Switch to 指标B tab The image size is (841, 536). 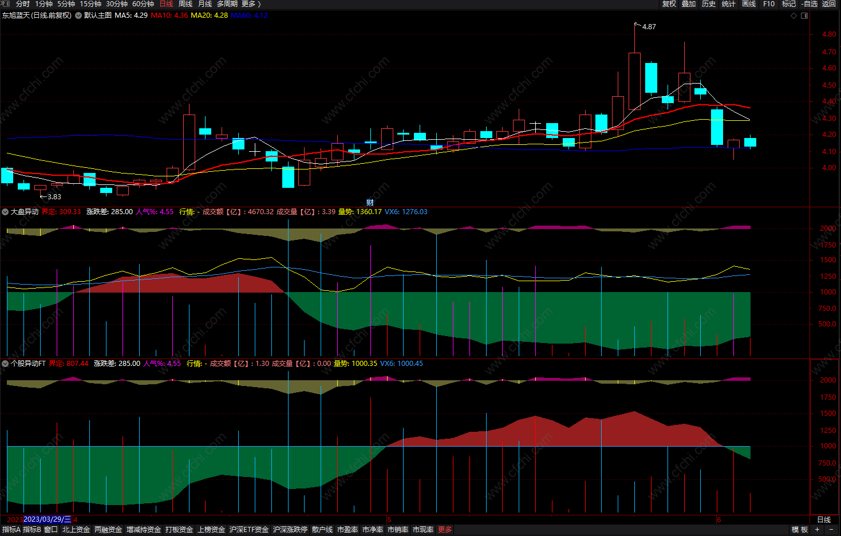[x=32, y=530]
